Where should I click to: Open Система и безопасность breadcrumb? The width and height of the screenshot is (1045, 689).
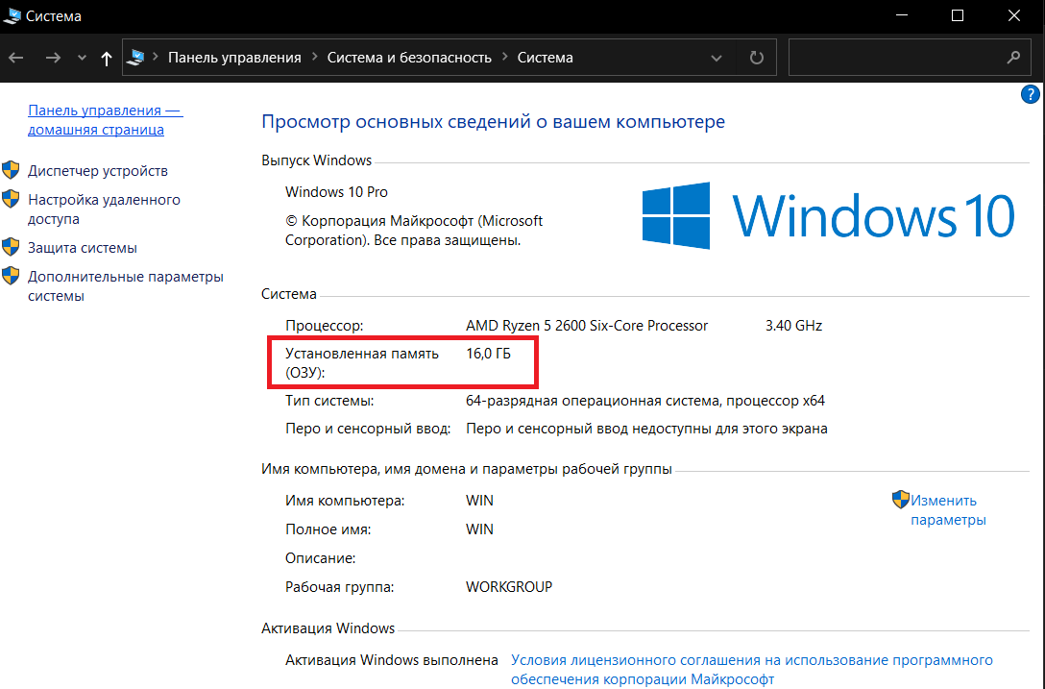pos(409,58)
